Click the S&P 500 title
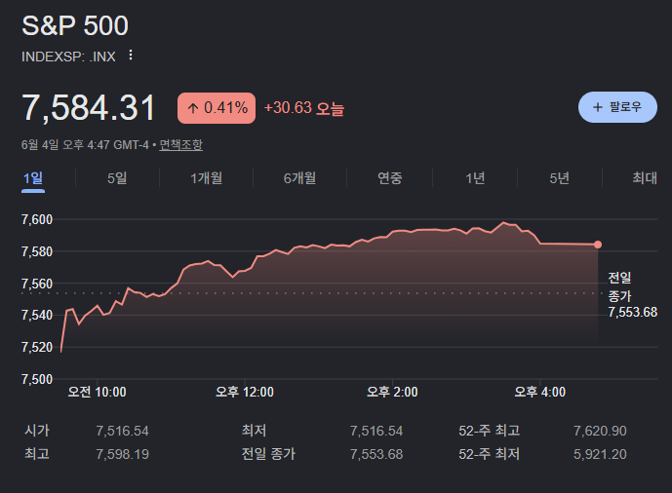 [x=75, y=25]
